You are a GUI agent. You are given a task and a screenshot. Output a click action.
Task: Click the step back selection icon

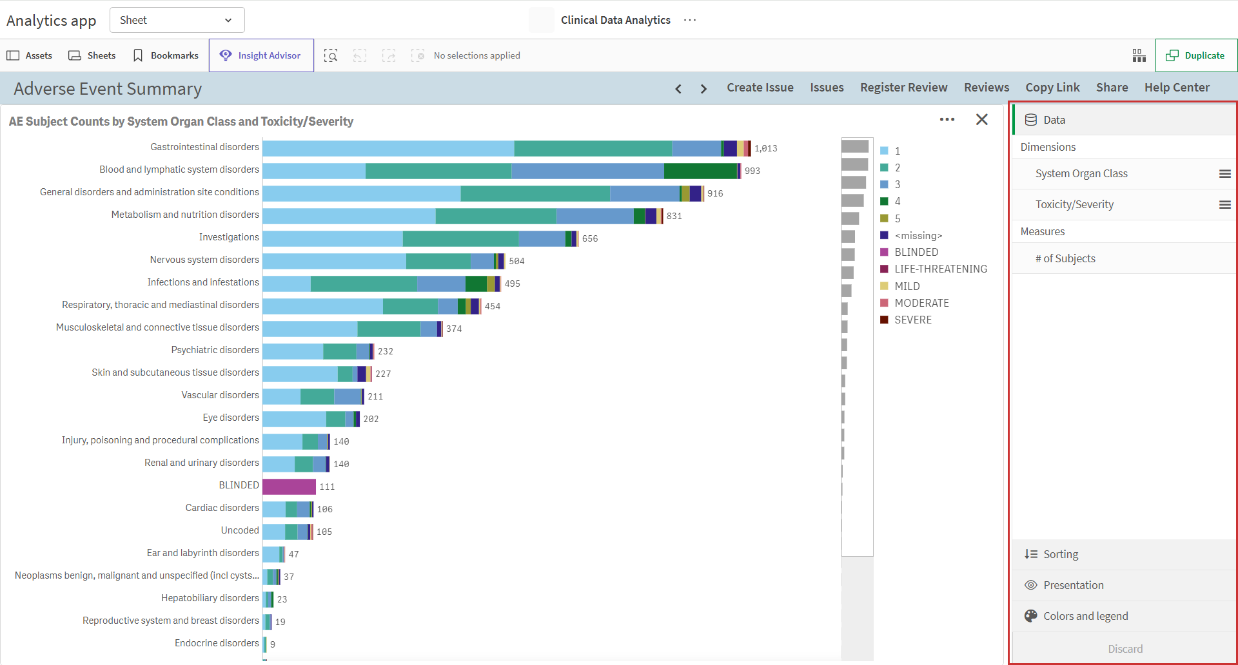click(360, 55)
